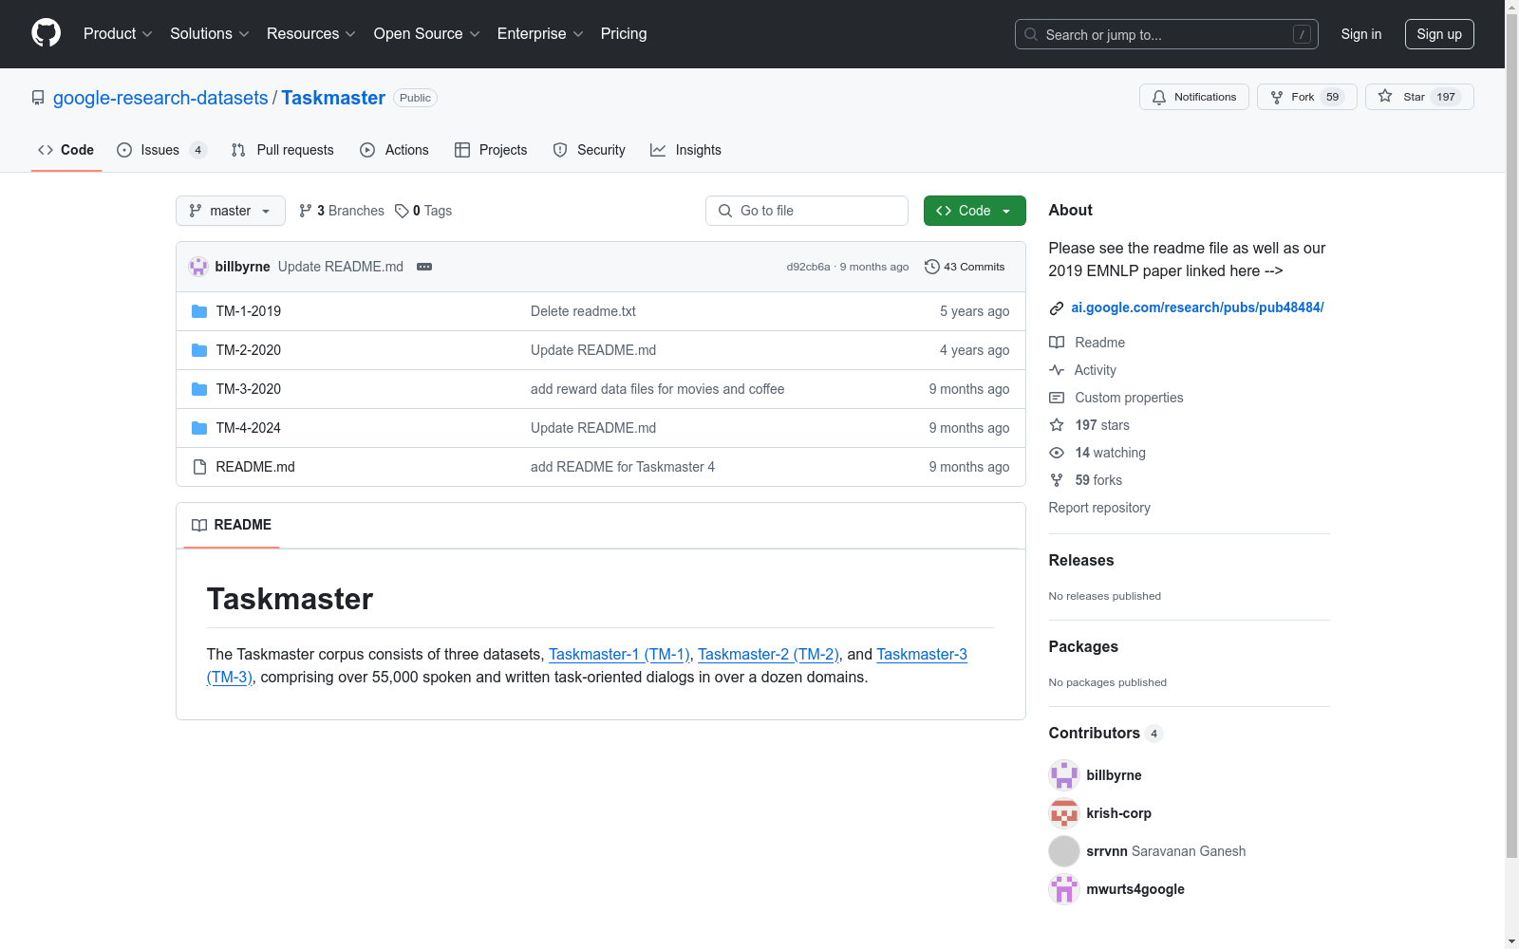Expand the Open Source dropdown menu

[427, 34]
